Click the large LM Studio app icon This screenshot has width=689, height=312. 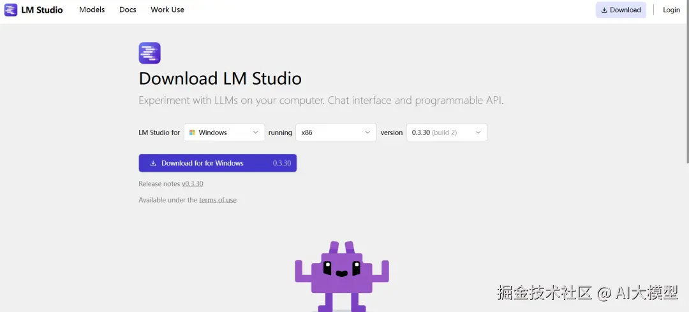tap(149, 53)
